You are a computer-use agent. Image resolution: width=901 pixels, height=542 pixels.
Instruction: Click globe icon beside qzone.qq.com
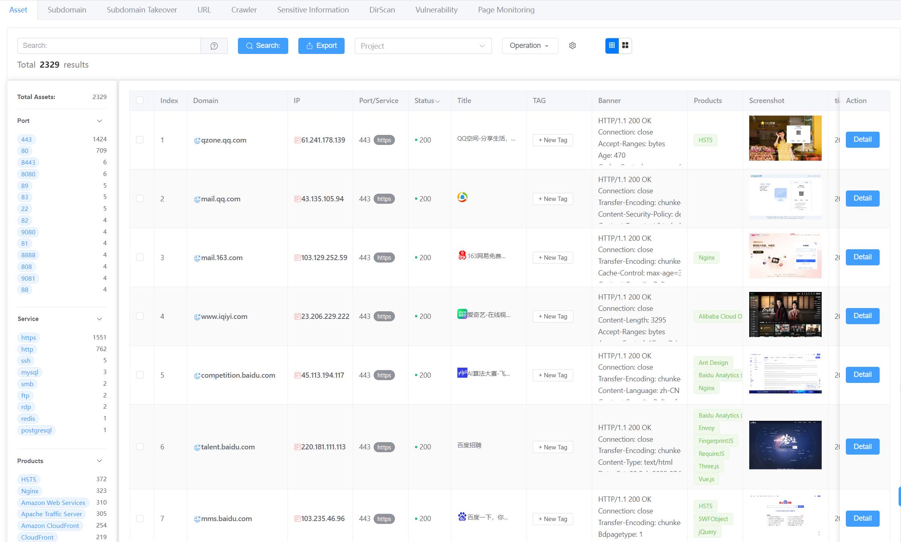pyautogui.click(x=197, y=141)
